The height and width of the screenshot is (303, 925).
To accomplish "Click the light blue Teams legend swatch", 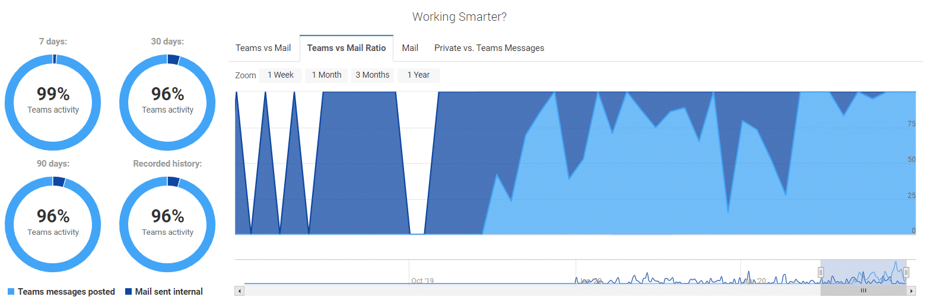I will [11, 292].
